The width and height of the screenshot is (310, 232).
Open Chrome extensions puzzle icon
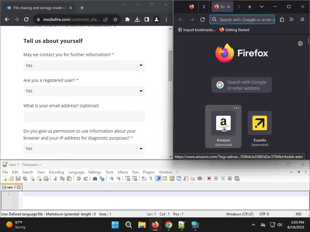point(127,19)
